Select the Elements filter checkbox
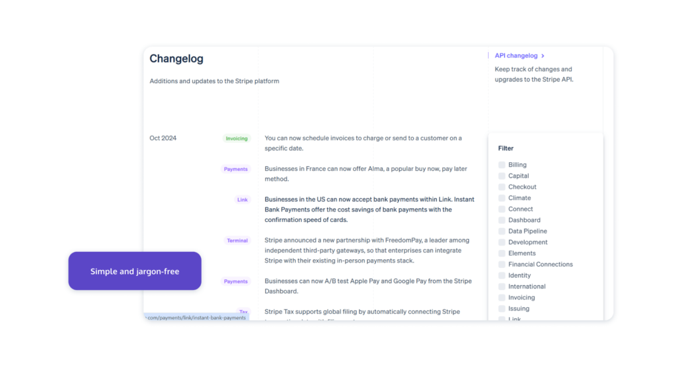The width and height of the screenshot is (682, 367). pyautogui.click(x=502, y=253)
